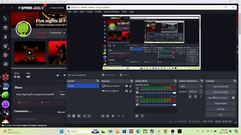Select the Scene item in Scenes list
This screenshot has width=241, height=135.
(83, 86)
